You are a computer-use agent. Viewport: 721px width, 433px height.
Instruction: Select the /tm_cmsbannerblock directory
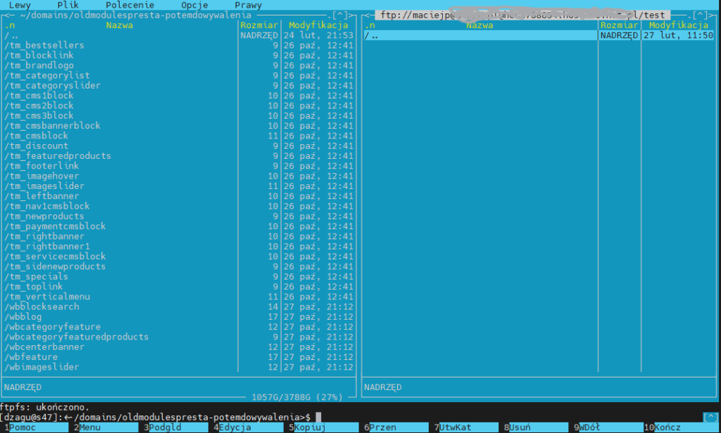[x=179, y=126]
